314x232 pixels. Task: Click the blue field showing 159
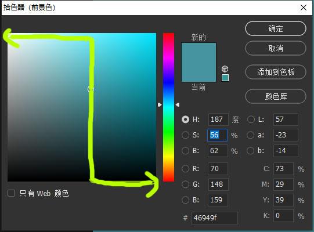click(218, 200)
